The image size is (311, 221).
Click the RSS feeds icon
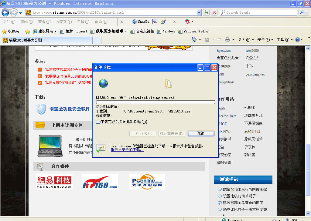pyautogui.click(x=207, y=40)
